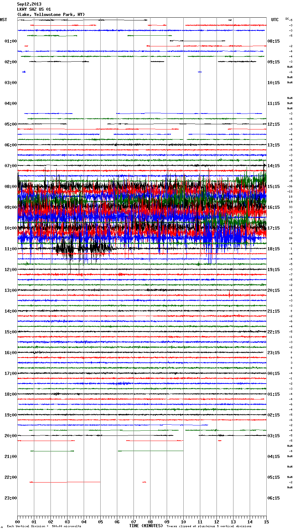Select the 20:00 MST time label
Image resolution: width=294 pixels, height=531 pixels.
pyautogui.click(x=11, y=436)
